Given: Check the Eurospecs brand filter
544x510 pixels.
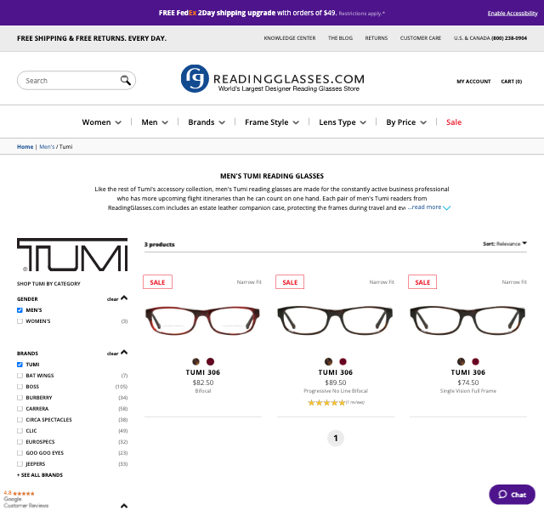Looking at the screenshot, I should (20, 442).
